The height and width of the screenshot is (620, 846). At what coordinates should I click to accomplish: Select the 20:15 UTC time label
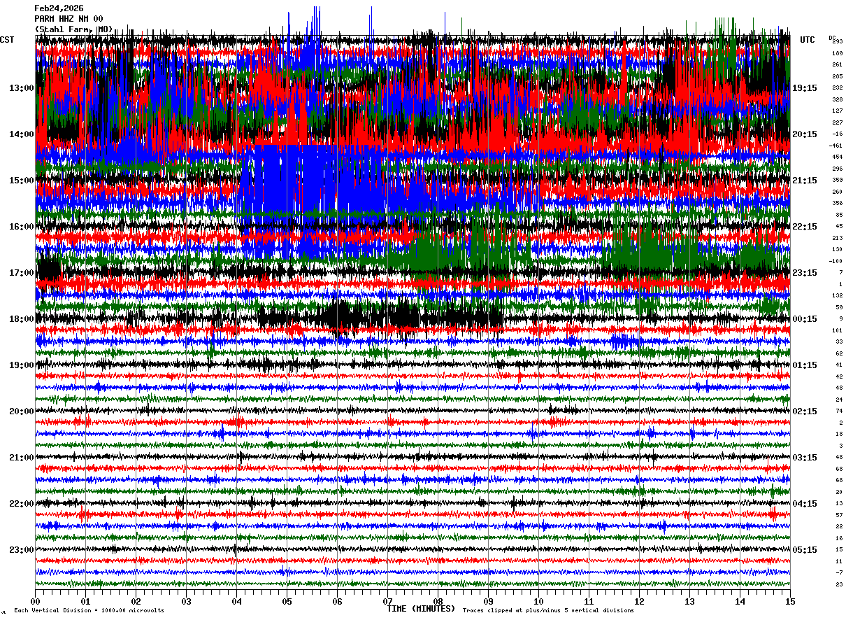[x=805, y=134]
